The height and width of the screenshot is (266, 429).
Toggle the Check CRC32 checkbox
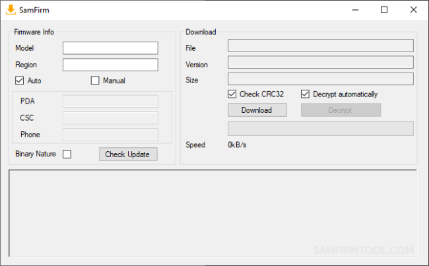232,94
